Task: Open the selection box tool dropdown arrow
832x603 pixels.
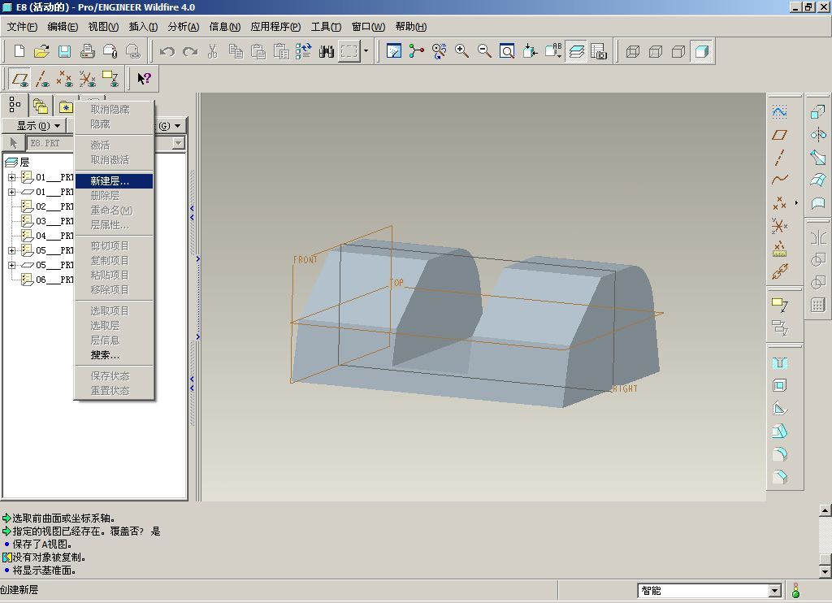Action: (366, 51)
